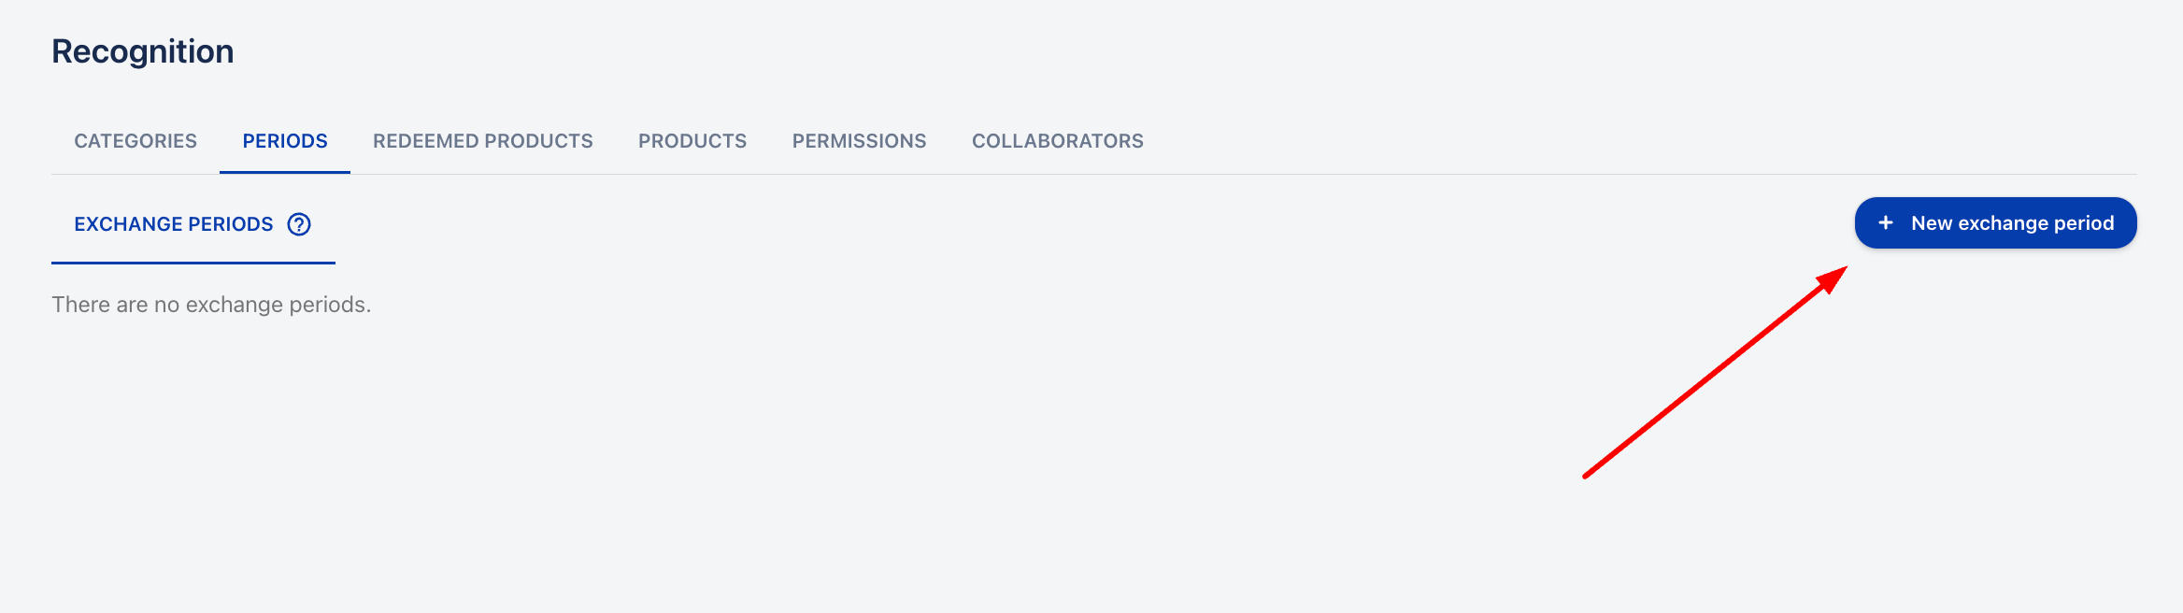Create a new exchange period
This screenshot has width=2183, height=613.
point(1995,223)
